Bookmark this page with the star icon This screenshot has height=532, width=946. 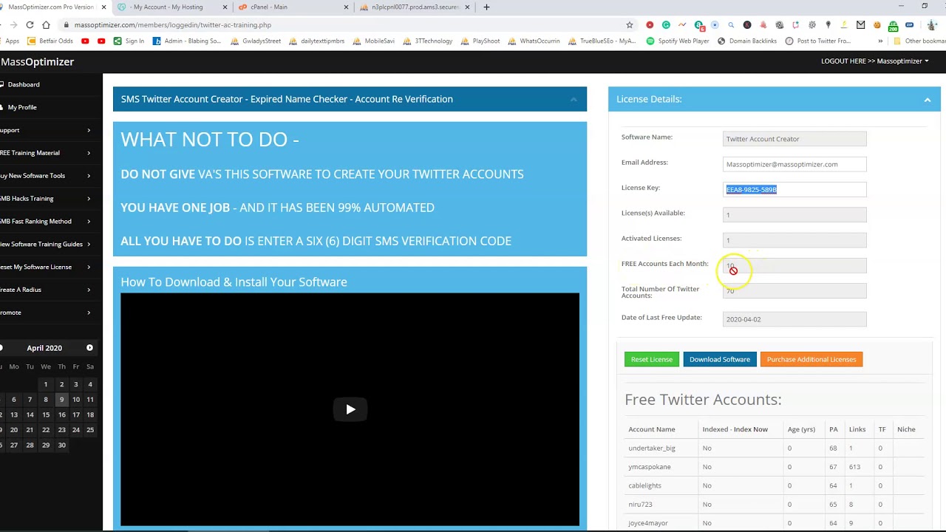point(630,24)
